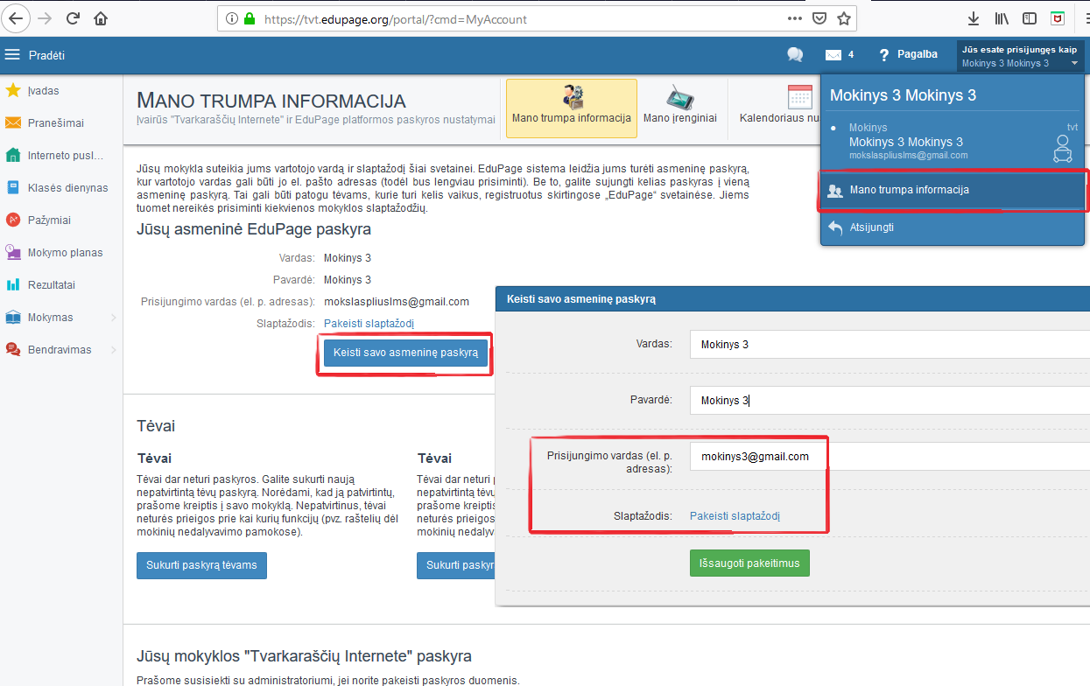Click Sukurti paskyrą tėvams button
1090x686 pixels.
coord(201,565)
